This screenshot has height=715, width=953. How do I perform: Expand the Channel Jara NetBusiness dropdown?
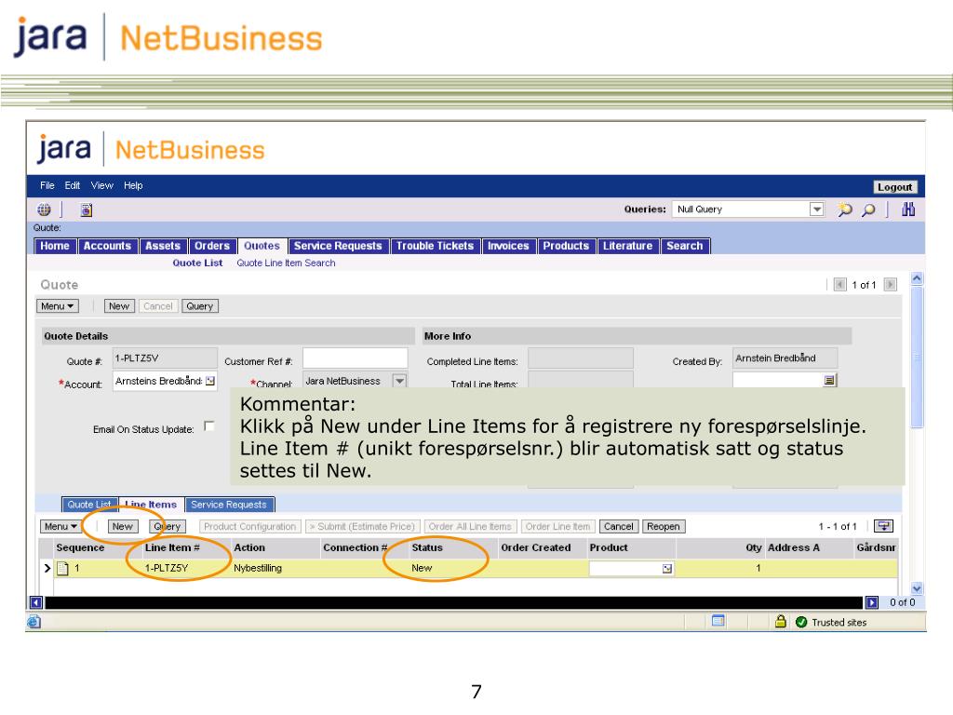pos(399,381)
